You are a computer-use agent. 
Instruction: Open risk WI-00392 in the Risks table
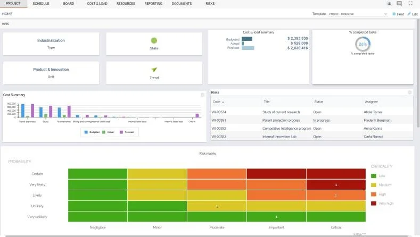point(219,129)
